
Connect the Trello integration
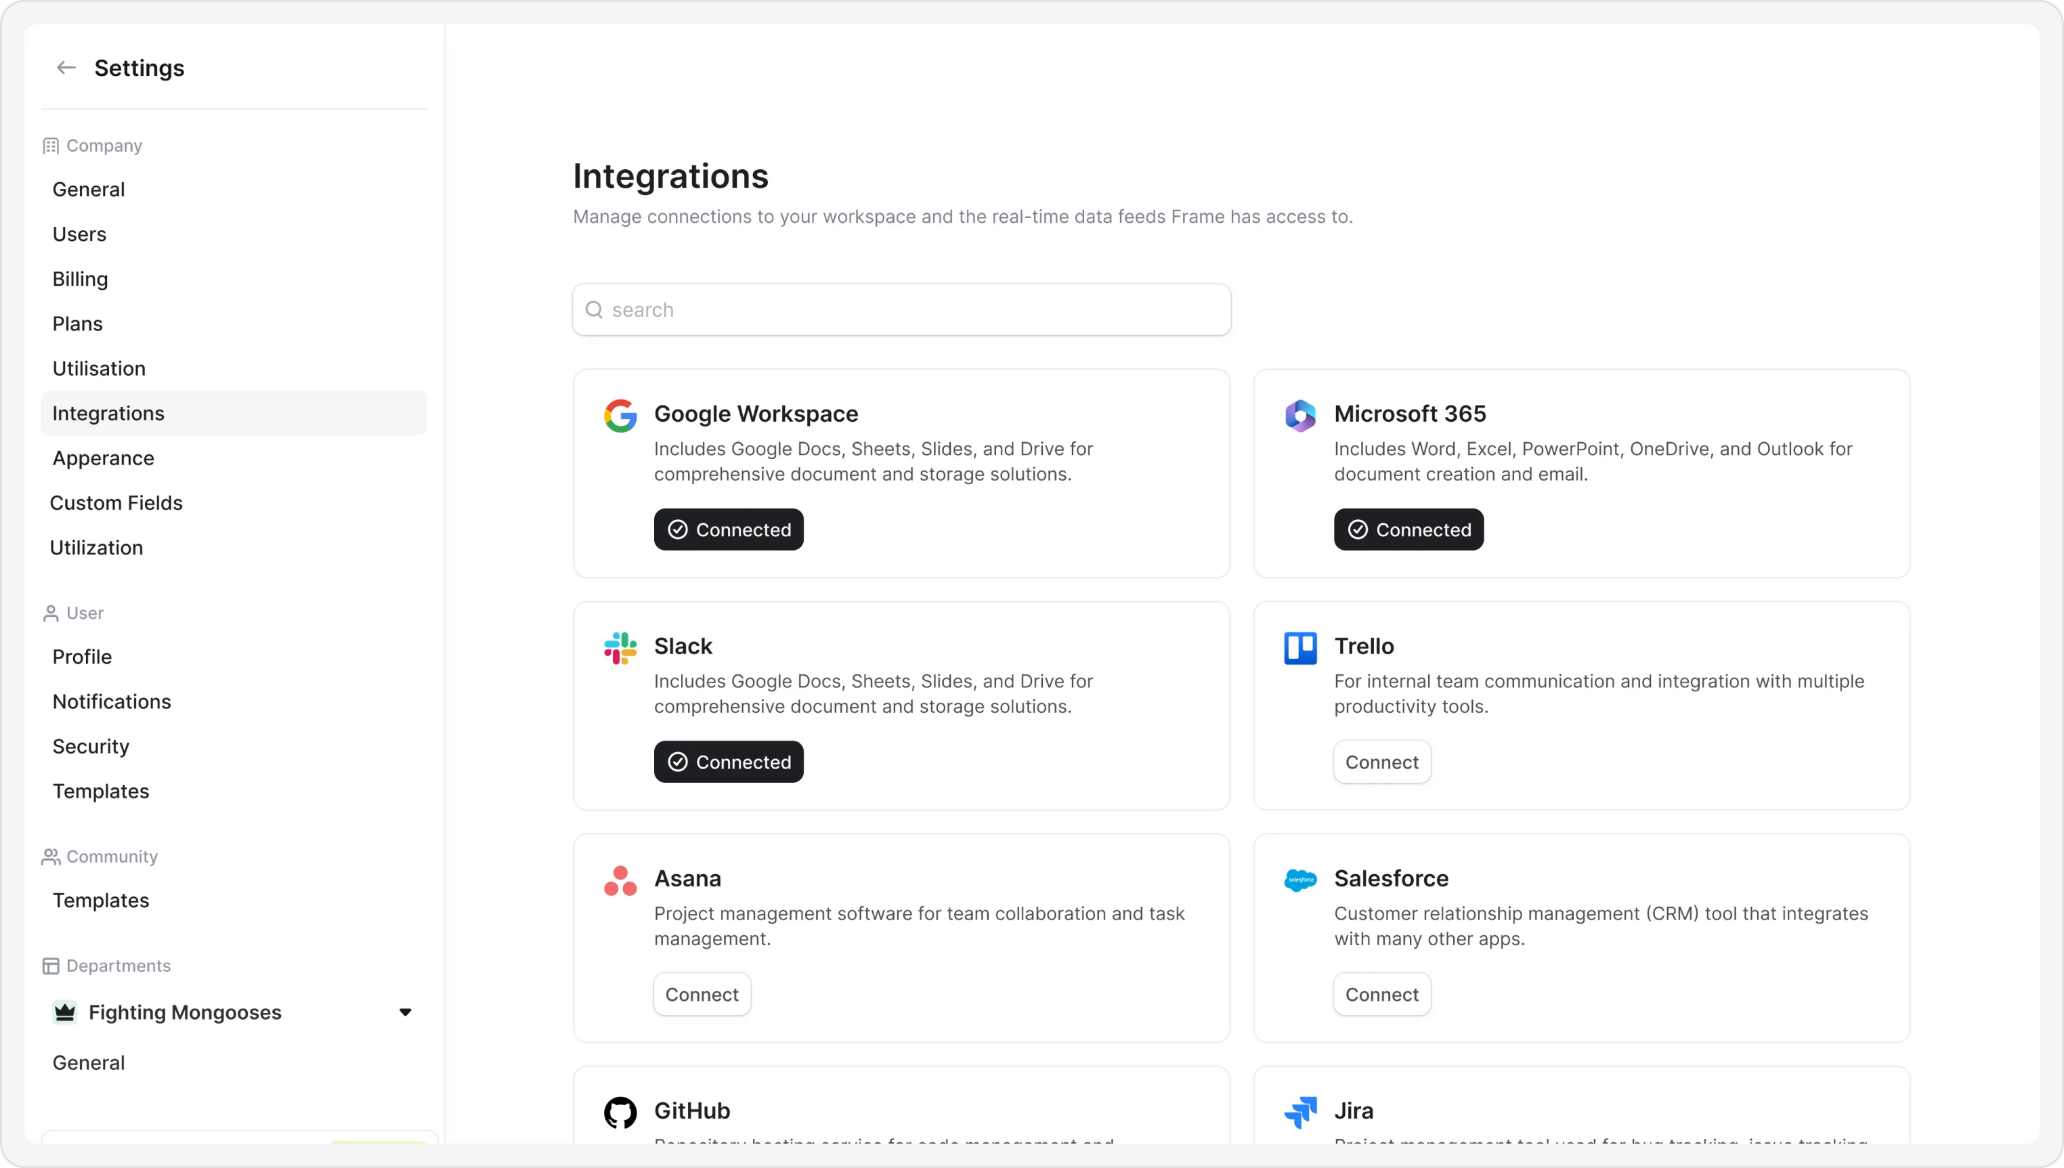tap(1381, 762)
